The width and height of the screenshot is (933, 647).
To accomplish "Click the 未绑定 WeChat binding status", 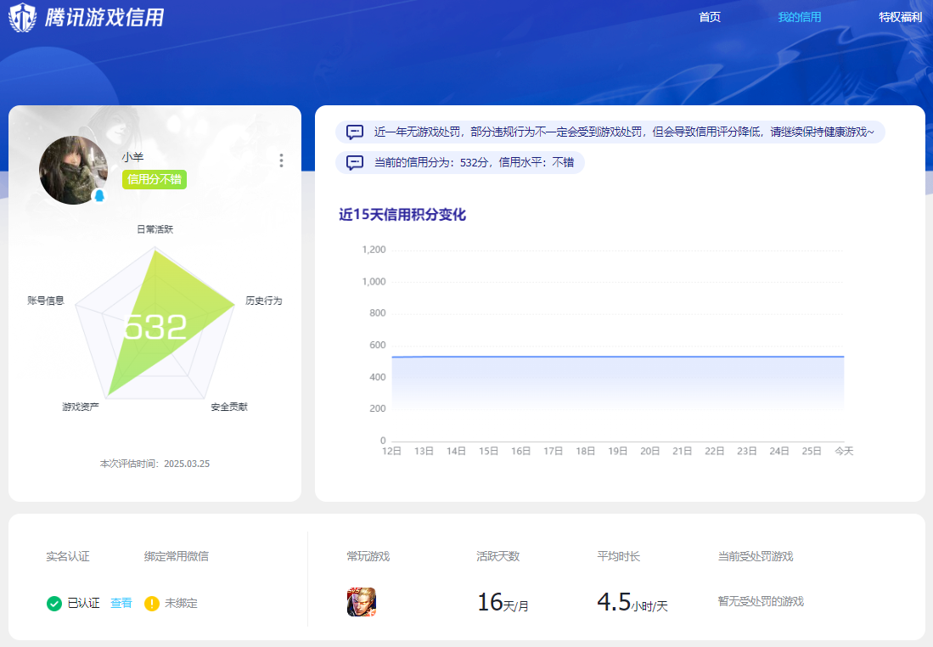I will 181,604.
